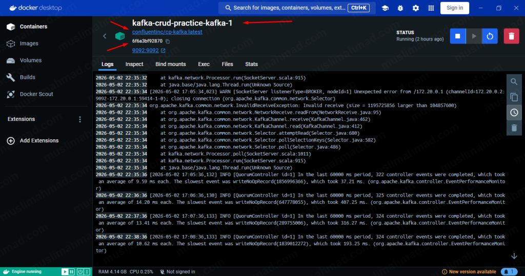Click the InvalidReceiveException log line
The height and width of the screenshot is (276, 525).
pos(302,105)
